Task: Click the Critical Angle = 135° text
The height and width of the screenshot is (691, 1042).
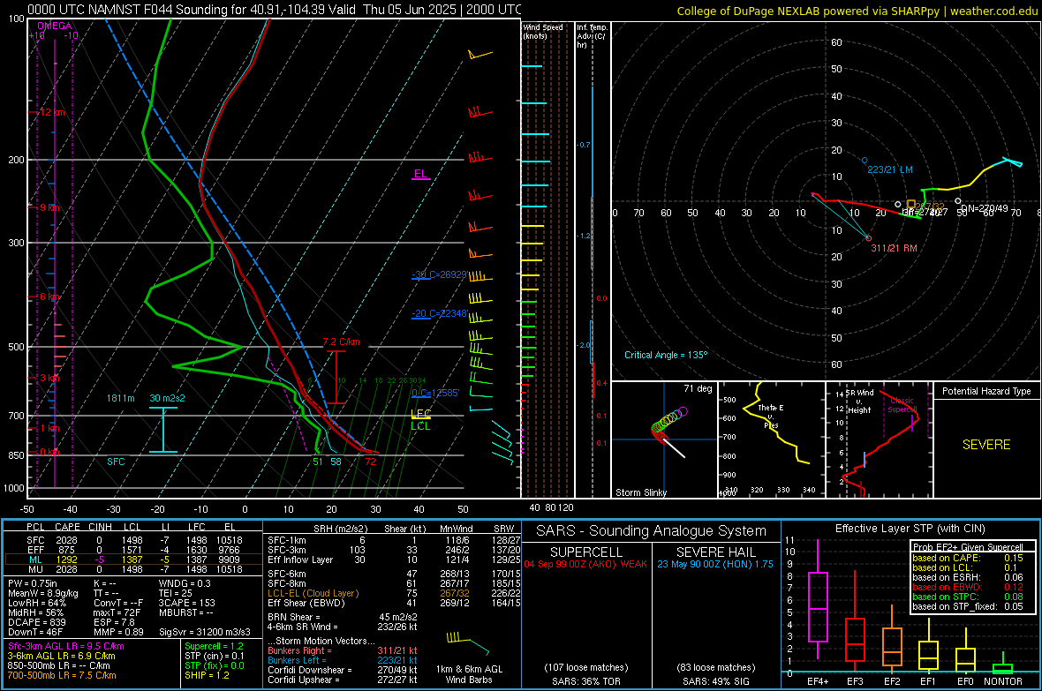Action: [x=666, y=355]
